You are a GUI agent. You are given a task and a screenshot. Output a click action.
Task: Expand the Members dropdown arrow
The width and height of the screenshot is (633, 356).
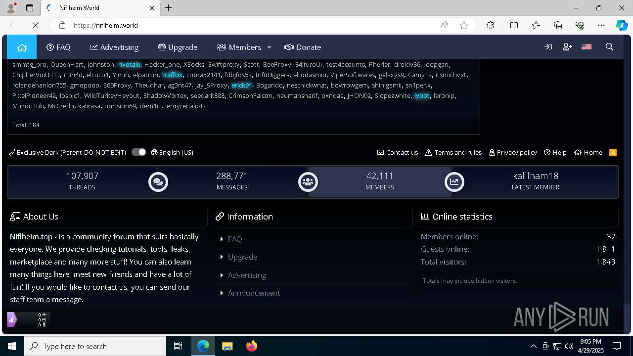(x=269, y=47)
